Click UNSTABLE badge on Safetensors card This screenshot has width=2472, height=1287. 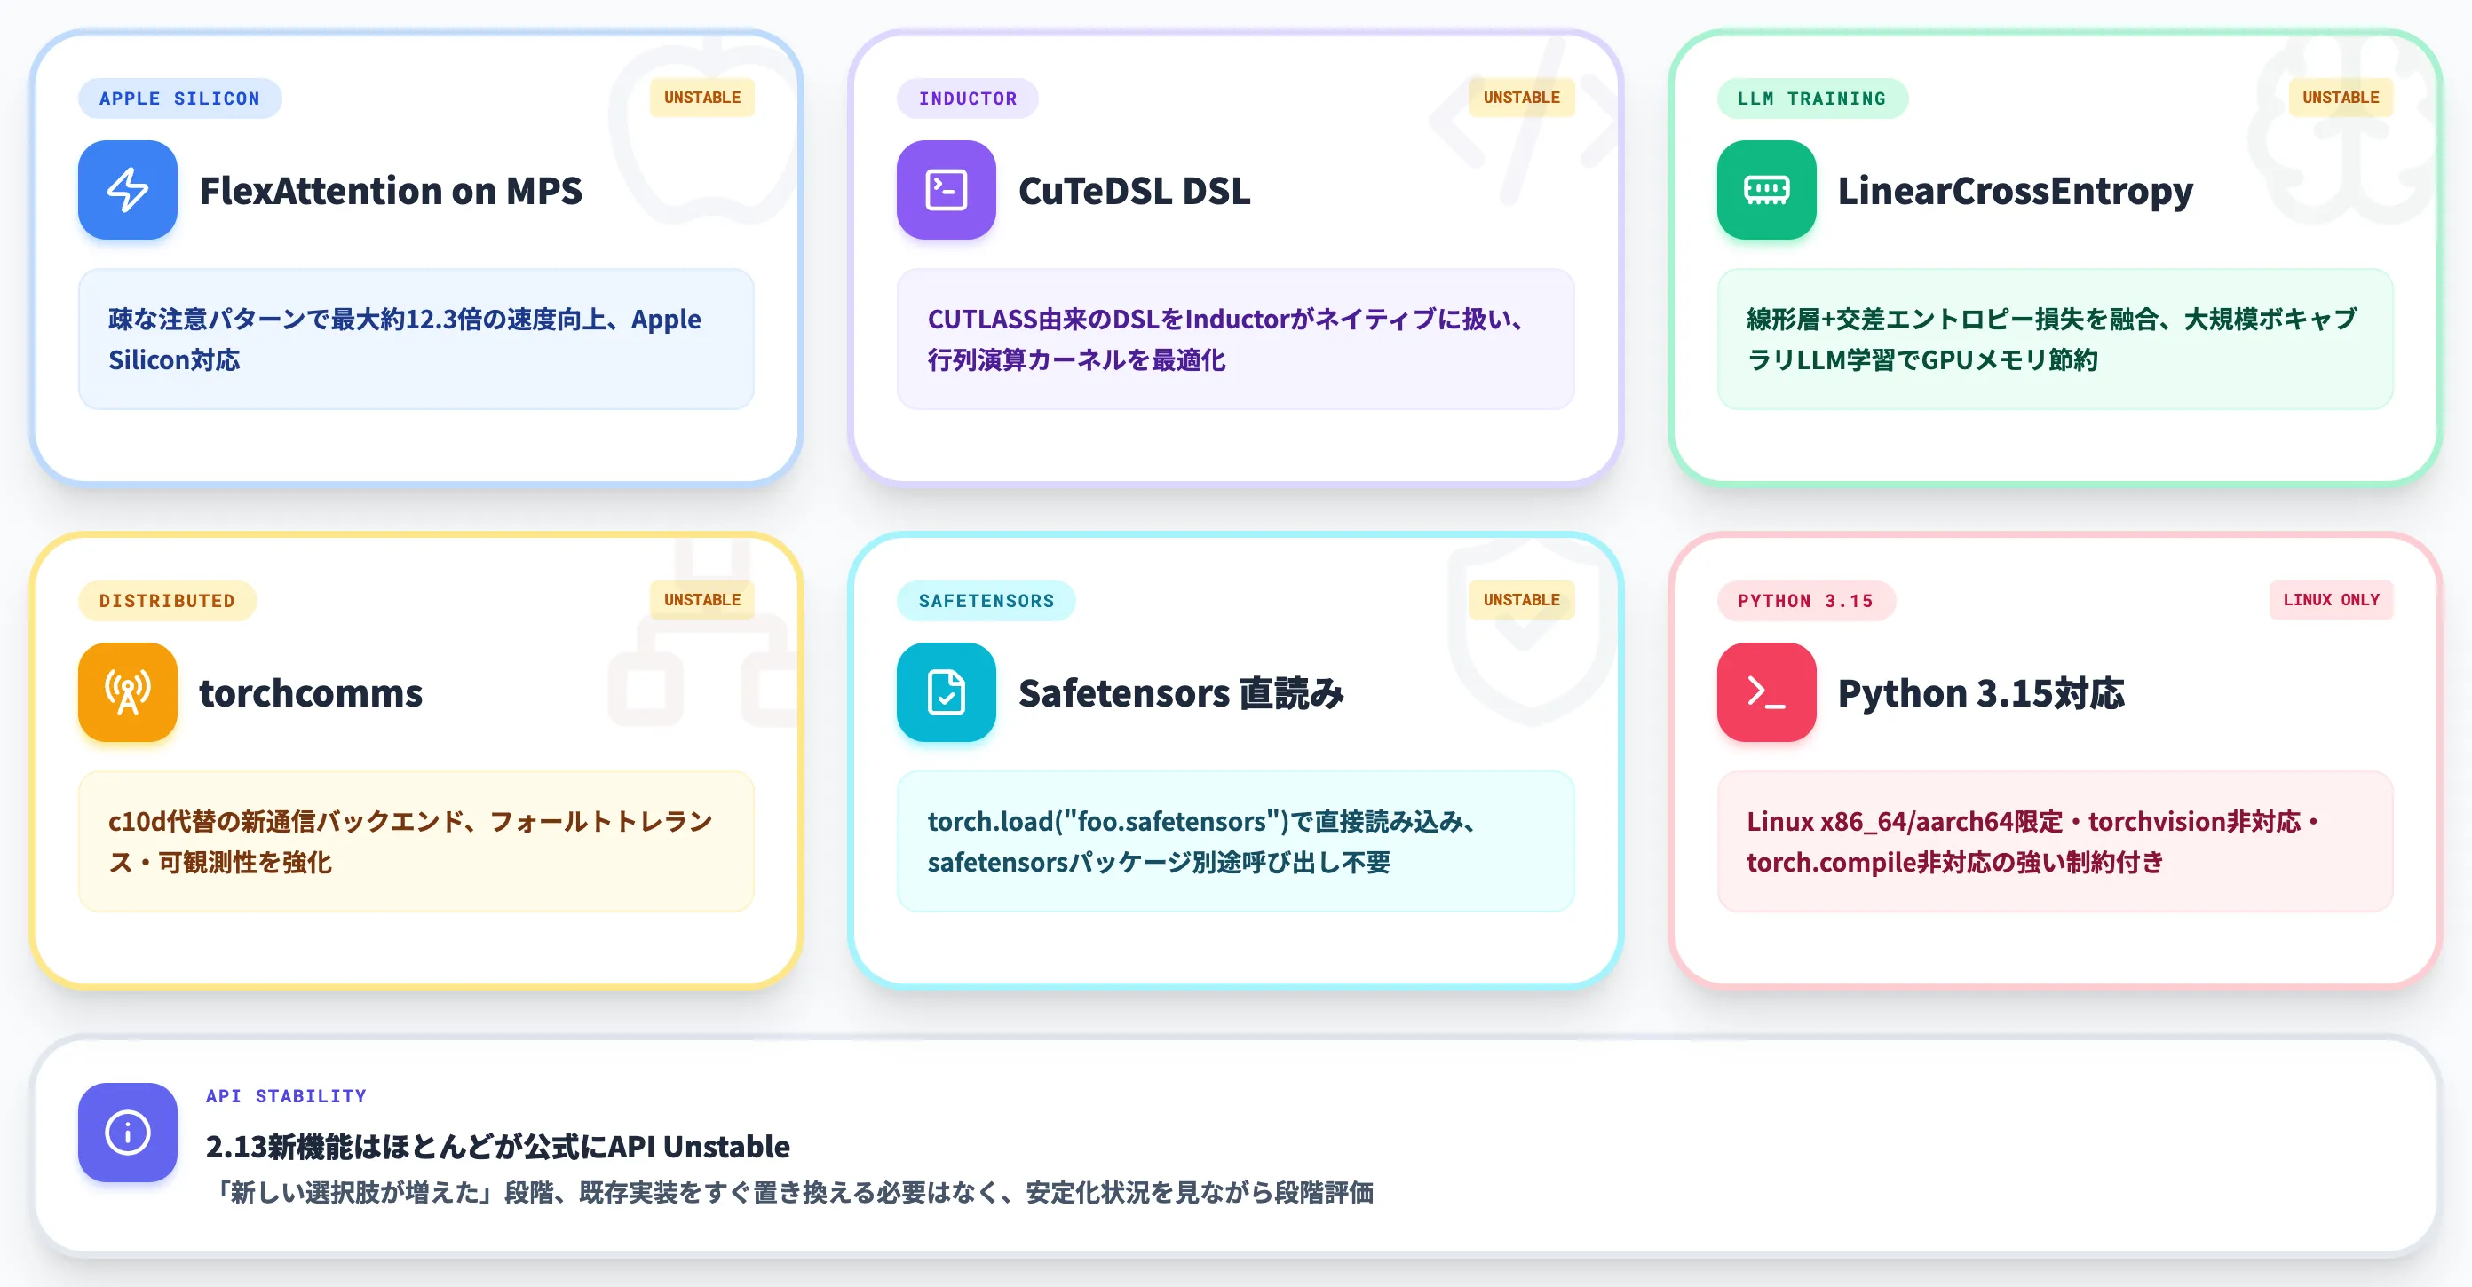1521,600
